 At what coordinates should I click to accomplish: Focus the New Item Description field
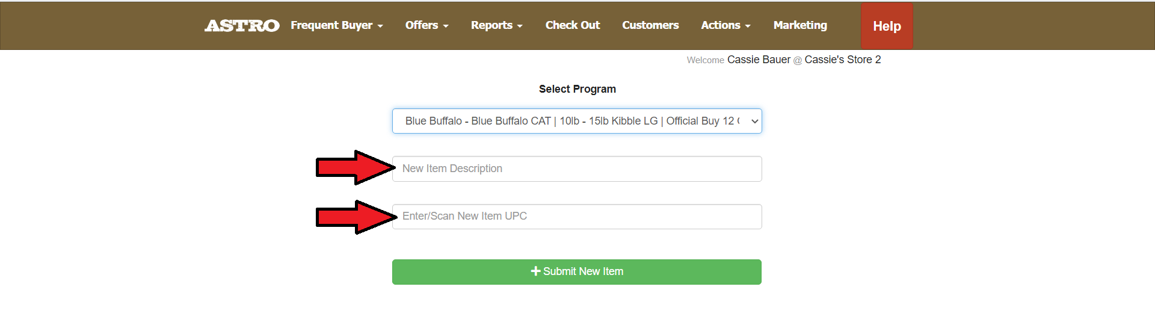pyautogui.click(x=576, y=169)
